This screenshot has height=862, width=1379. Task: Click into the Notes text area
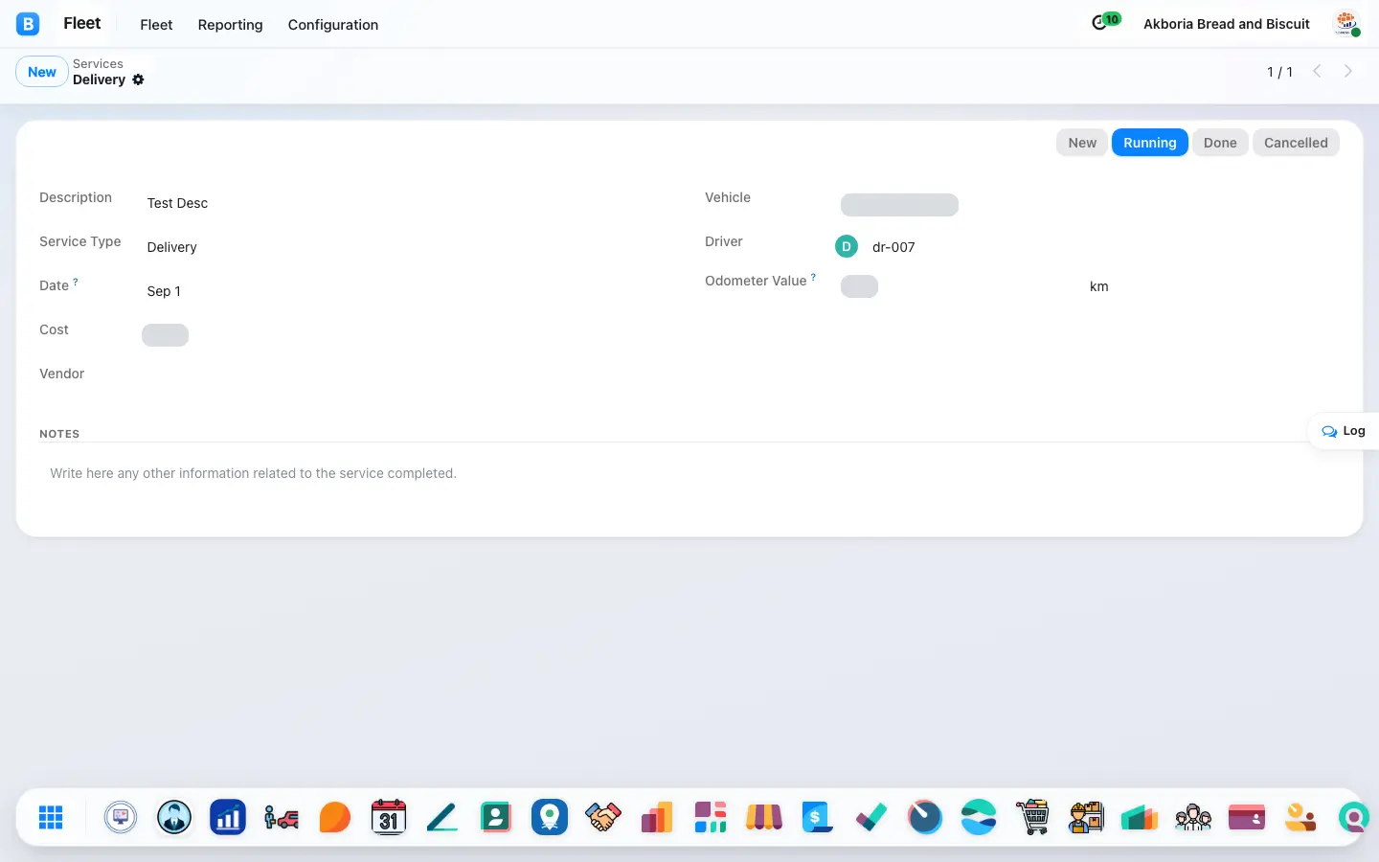(689, 473)
